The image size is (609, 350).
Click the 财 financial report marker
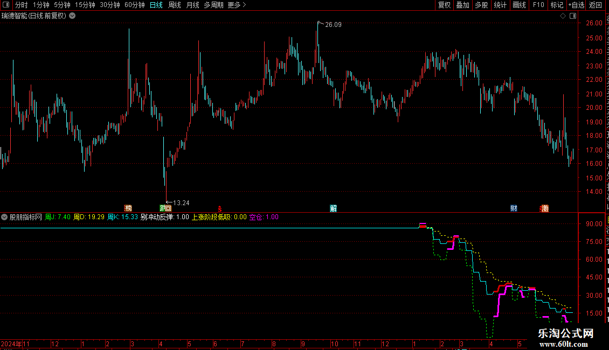514,208
